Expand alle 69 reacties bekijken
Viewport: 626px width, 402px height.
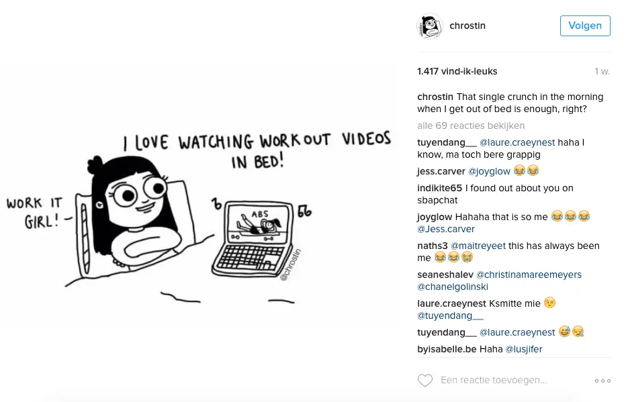(x=471, y=125)
